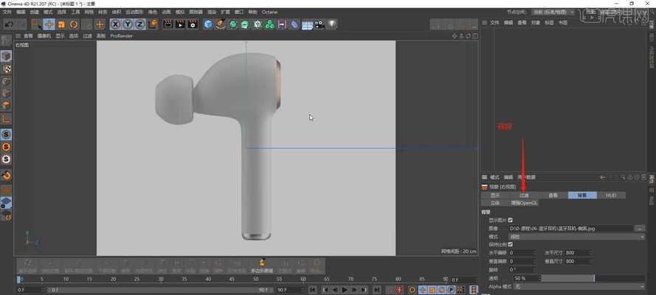Screen dimensions: 656x295
Task: Open the deformer icon in toolbar
Action: tap(294, 24)
